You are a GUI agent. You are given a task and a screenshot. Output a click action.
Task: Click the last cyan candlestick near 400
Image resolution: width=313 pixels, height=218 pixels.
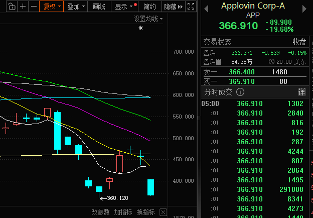pyautogui.click(x=150, y=187)
